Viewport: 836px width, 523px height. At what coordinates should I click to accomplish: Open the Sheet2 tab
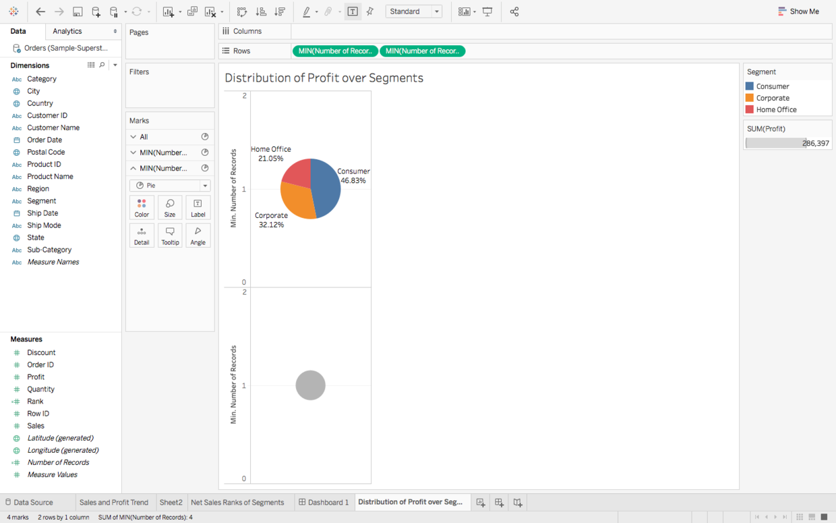[x=171, y=503]
